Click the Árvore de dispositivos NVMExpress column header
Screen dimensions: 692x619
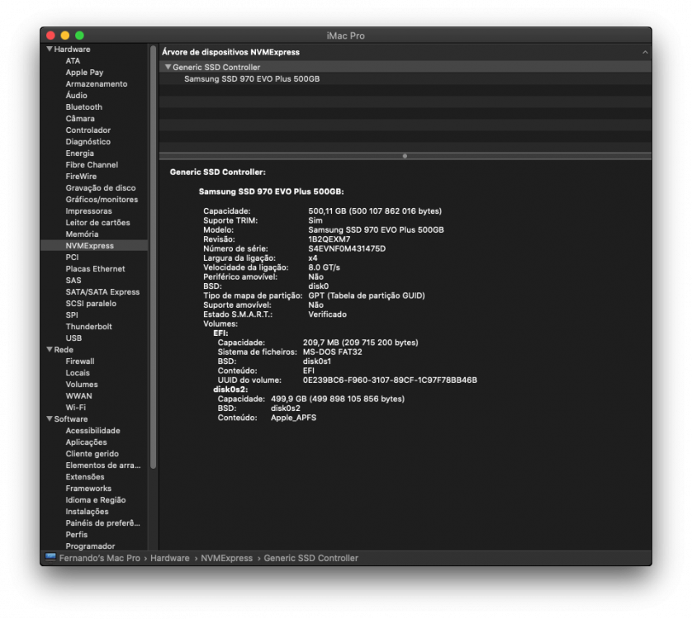405,52
